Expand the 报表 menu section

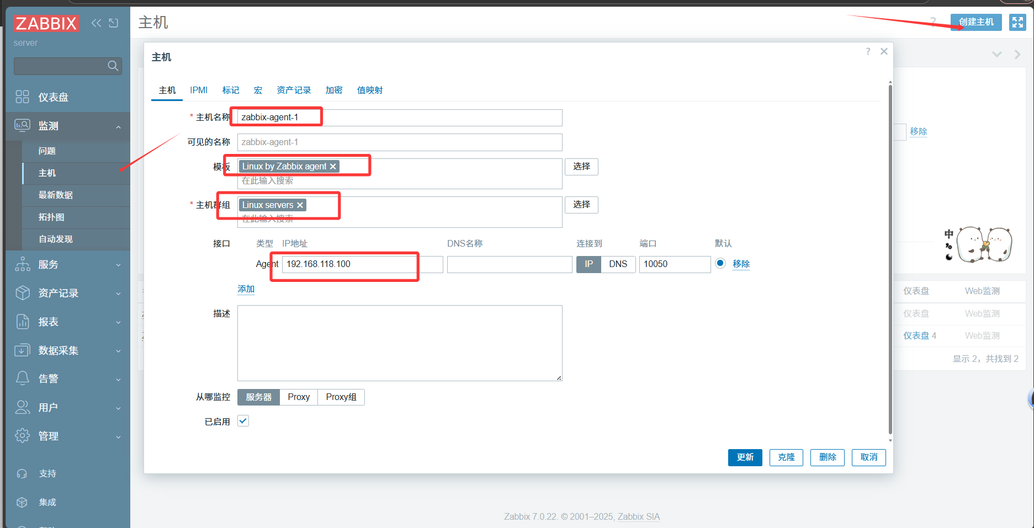click(118, 323)
